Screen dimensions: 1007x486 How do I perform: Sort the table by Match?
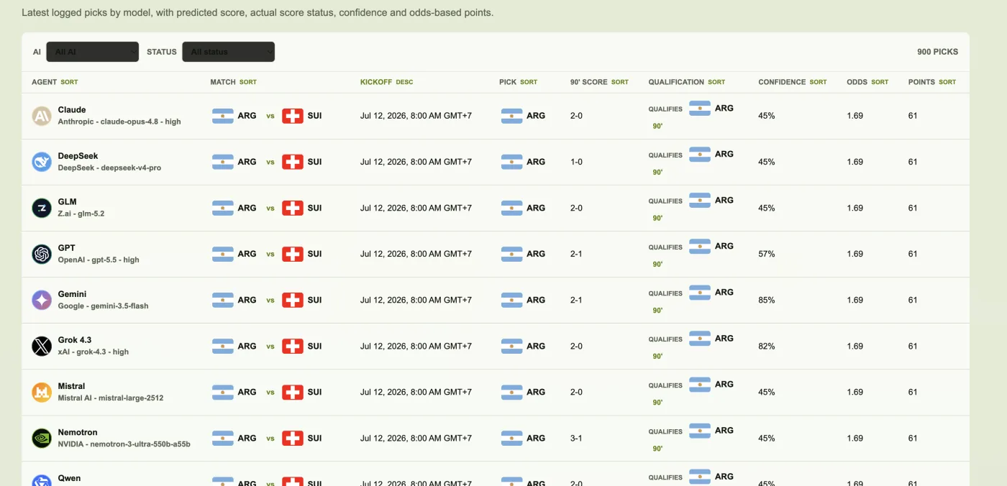coord(248,82)
